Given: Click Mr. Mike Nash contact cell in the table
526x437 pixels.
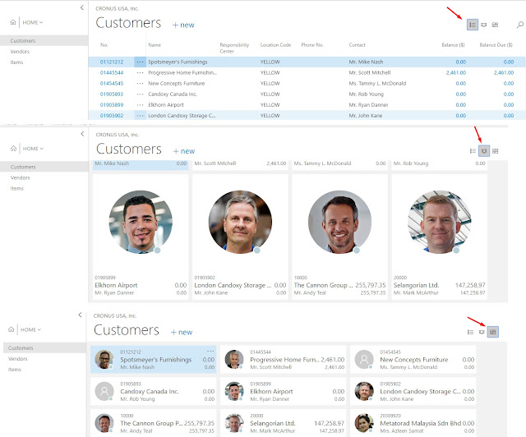Looking at the screenshot, I should click(366, 62).
